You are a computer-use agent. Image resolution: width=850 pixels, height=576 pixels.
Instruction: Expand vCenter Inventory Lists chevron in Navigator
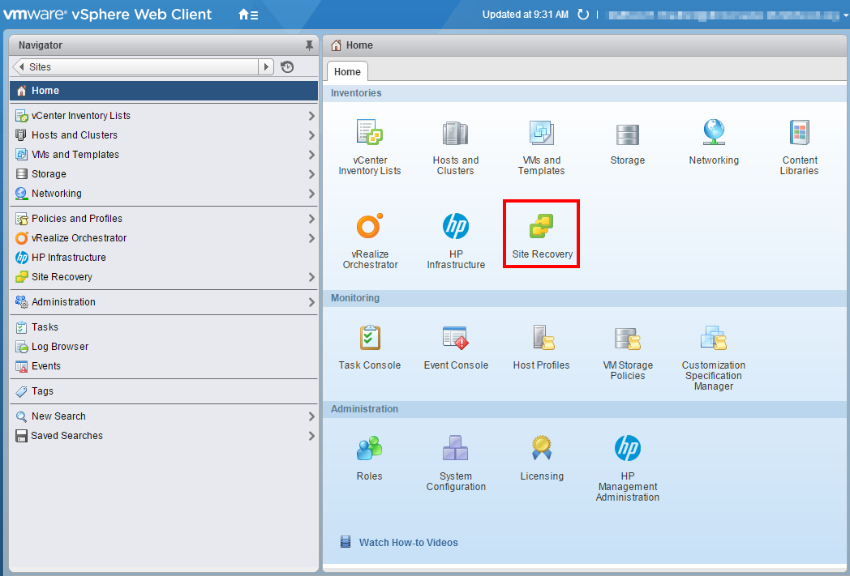[311, 116]
